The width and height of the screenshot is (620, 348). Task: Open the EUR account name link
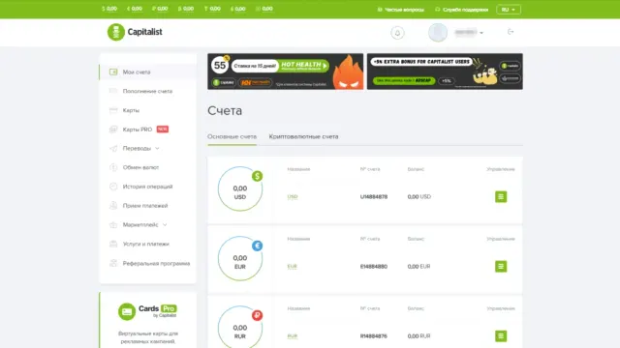[293, 267]
